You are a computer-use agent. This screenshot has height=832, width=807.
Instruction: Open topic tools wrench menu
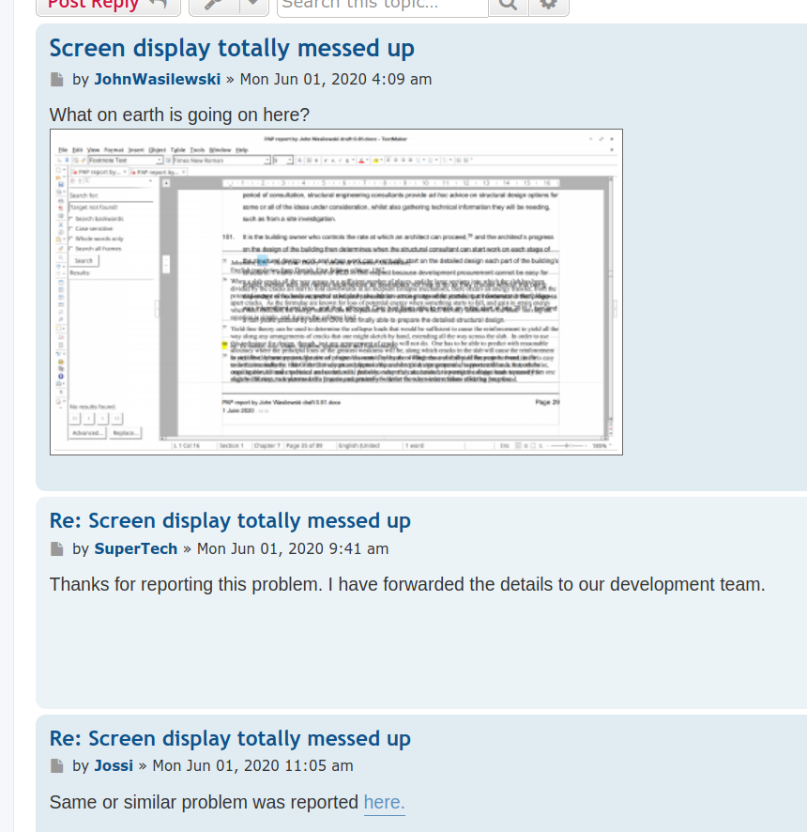coord(213,5)
